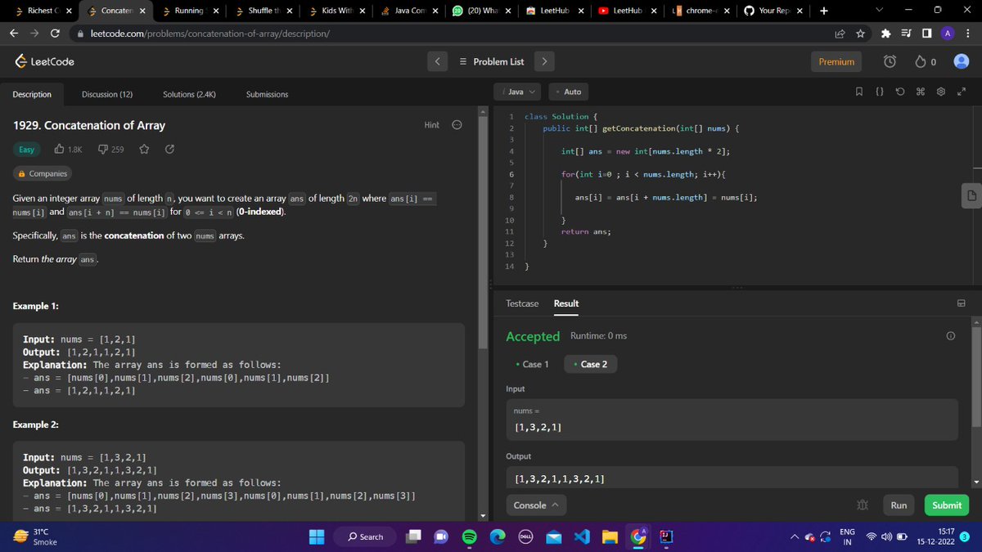982x552 pixels.
Task: Click the Run button
Action: coord(899,505)
